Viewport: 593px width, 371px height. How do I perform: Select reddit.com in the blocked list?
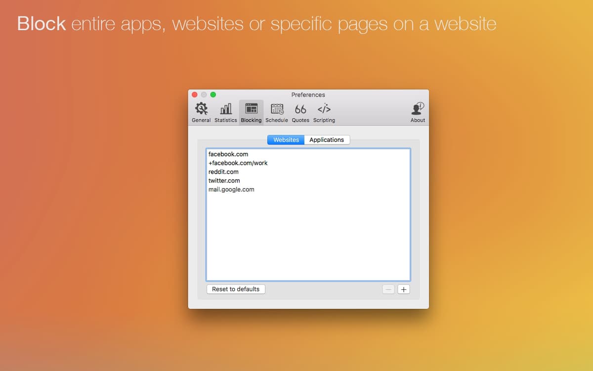(223, 172)
